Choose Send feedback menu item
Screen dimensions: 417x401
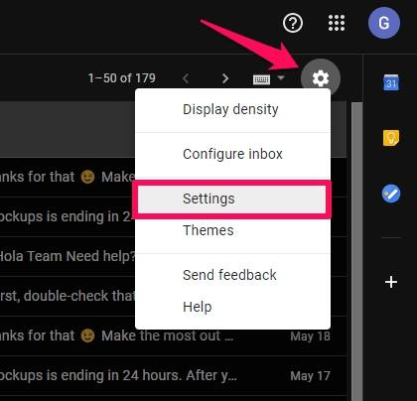232,275
